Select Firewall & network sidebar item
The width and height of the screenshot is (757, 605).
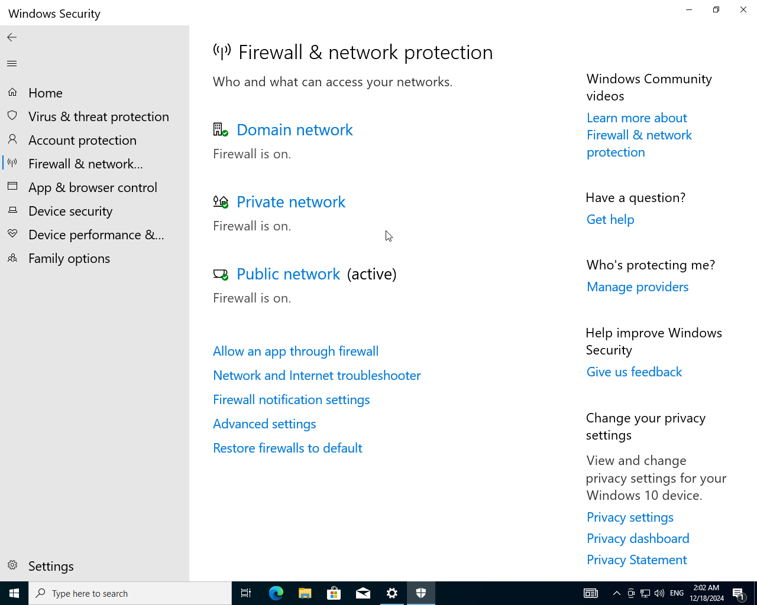pos(86,164)
